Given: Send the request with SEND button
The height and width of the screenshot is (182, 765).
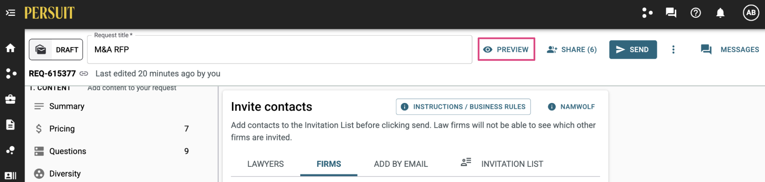Looking at the screenshot, I should (633, 49).
